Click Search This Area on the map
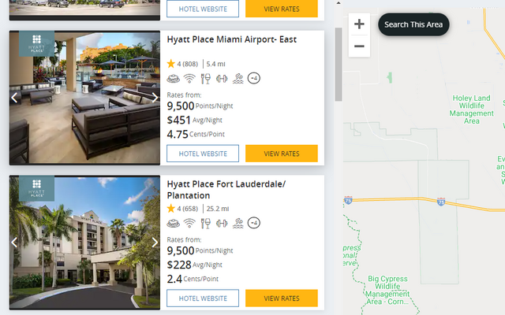Viewport: 505px width, 315px height. [x=413, y=24]
